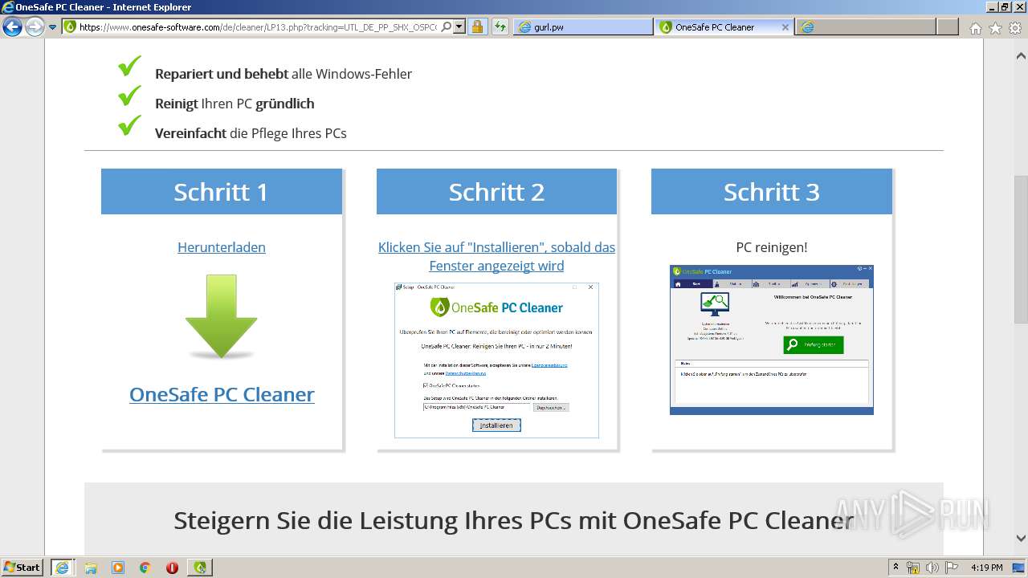The width and height of the screenshot is (1028, 578).
Task: Open the File Explorer taskbar folder icon
Action: coord(91,568)
